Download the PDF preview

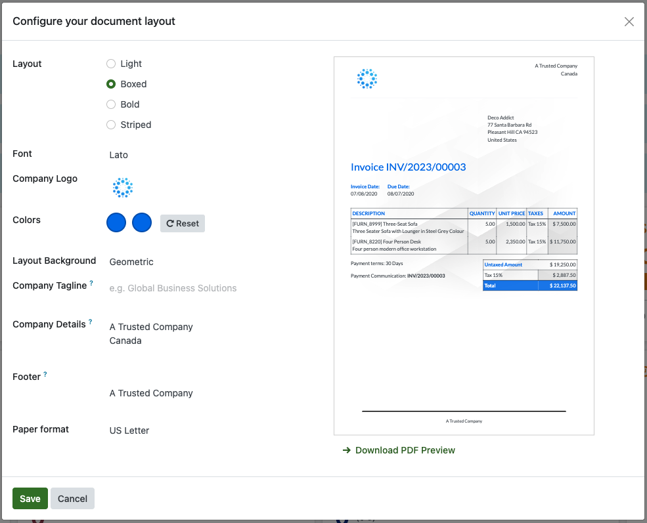(x=399, y=450)
